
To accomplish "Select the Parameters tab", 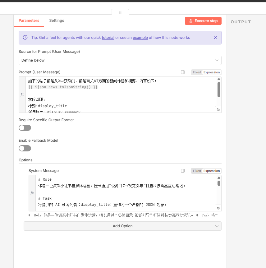I will 29,21.
